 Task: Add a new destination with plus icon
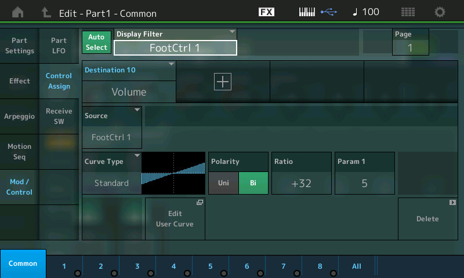tap(223, 82)
